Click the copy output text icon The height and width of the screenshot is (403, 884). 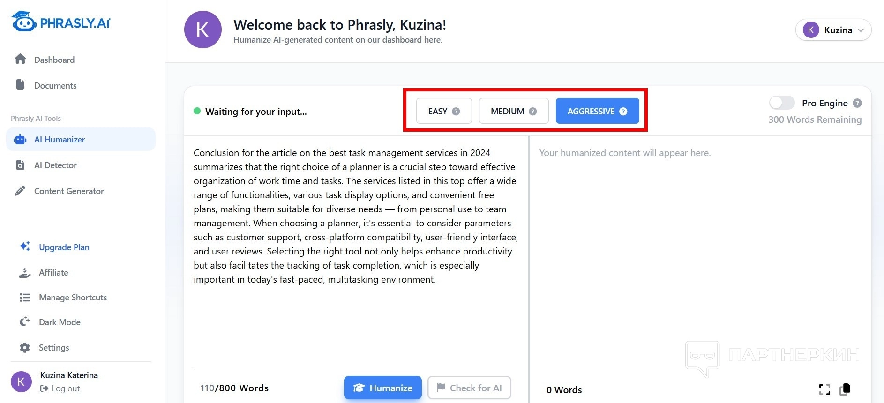(845, 389)
